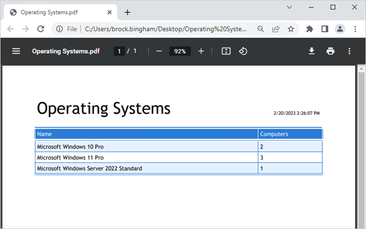
Task: Select Microsoft Windows 11 Pro row text
Action: pyautogui.click(x=70, y=158)
